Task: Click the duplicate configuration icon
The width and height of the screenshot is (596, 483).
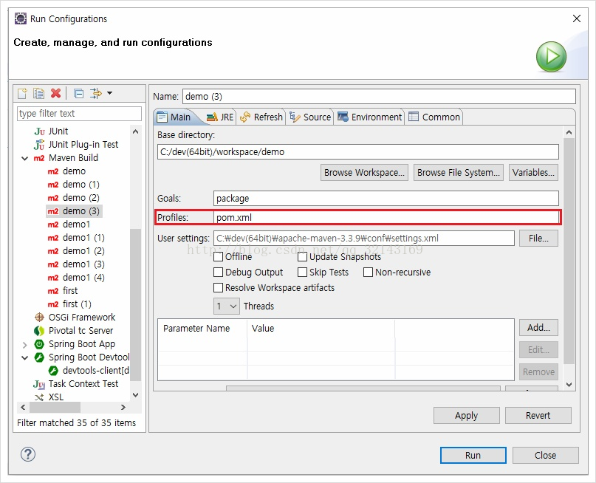Action: click(38, 93)
